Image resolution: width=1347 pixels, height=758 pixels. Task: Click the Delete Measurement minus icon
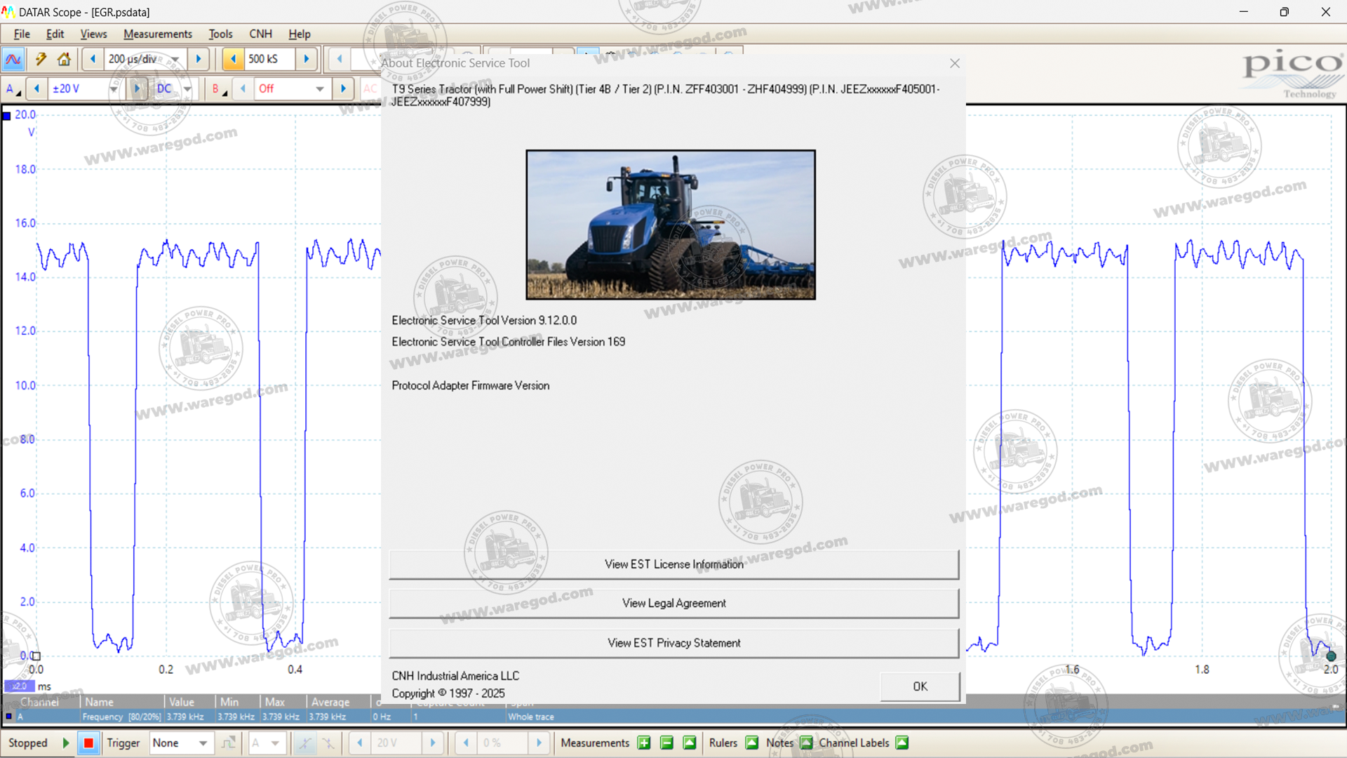pos(667,743)
